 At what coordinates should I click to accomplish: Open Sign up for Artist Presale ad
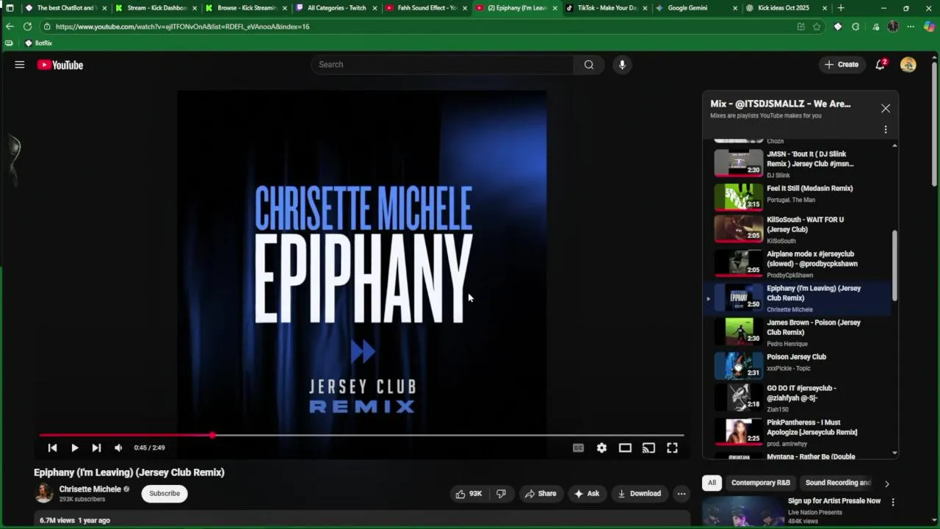[834, 501]
